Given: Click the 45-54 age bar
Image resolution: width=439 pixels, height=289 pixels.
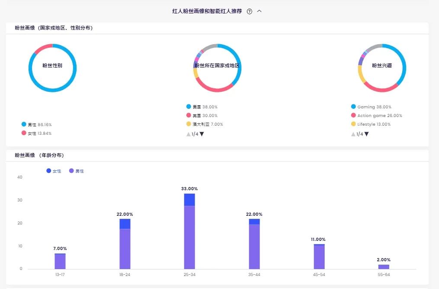Looking at the screenshot, I should [x=319, y=257].
